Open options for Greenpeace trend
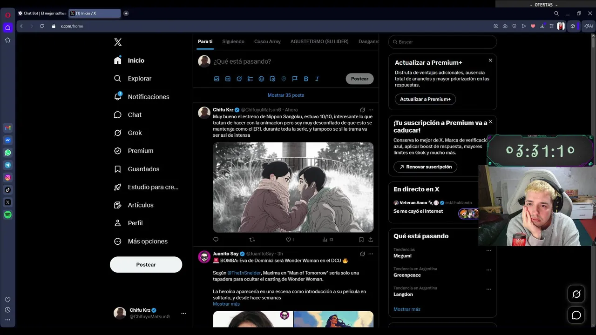The width and height of the screenshot is (596, 335). [488, 270]
